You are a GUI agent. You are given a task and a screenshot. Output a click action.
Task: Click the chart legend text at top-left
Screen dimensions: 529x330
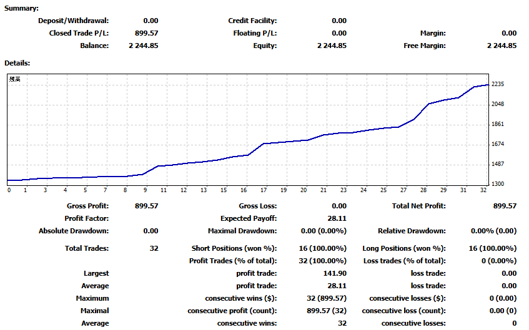(15, 79)
